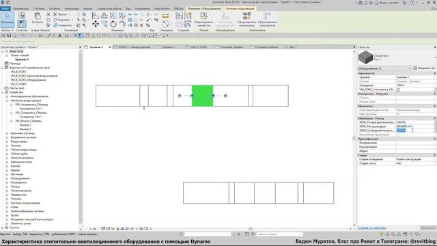The image size is (437, 246).
Task: Click the Вход в службы sign-in button
Action: [x=388, y=3]
